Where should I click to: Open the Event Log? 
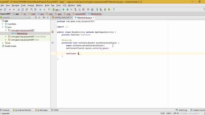coord(181,110)
